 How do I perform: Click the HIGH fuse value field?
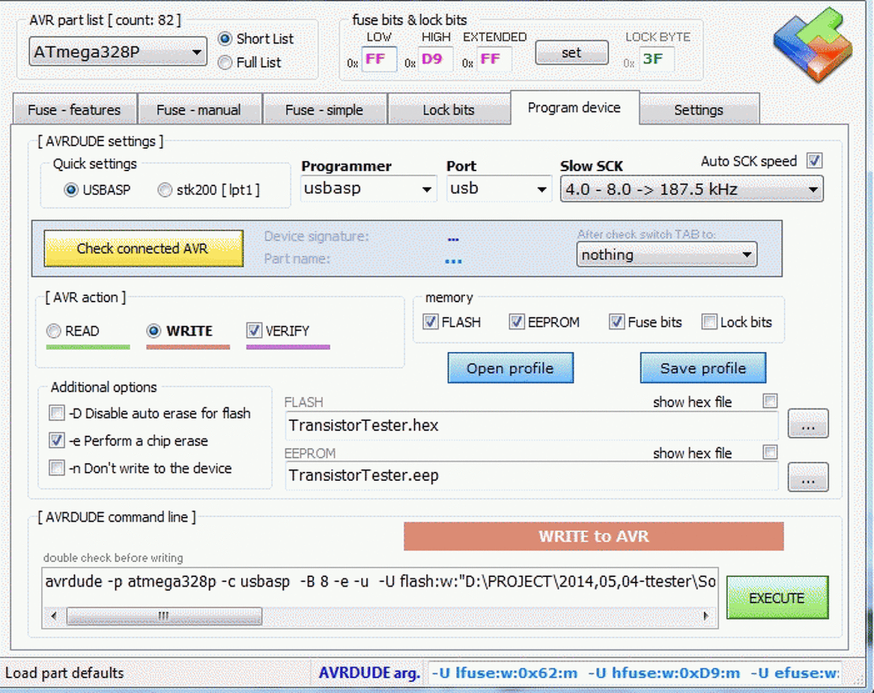coord(436,59)
